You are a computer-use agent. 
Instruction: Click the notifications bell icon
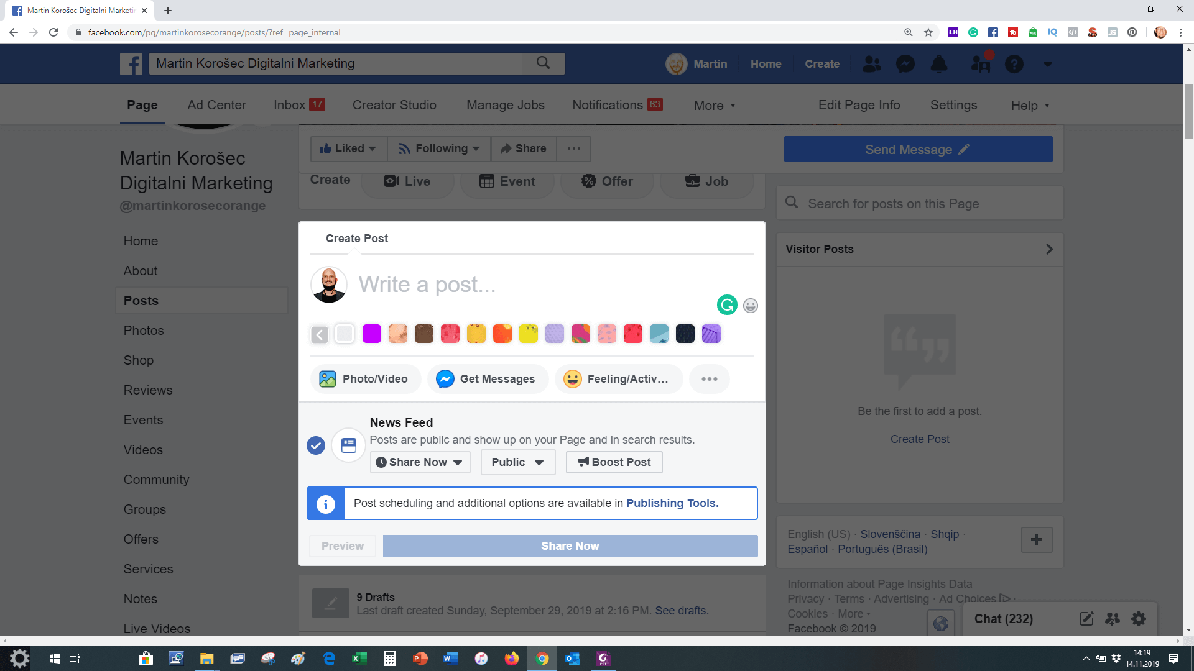pyautogui.click(x=938, y=64)
